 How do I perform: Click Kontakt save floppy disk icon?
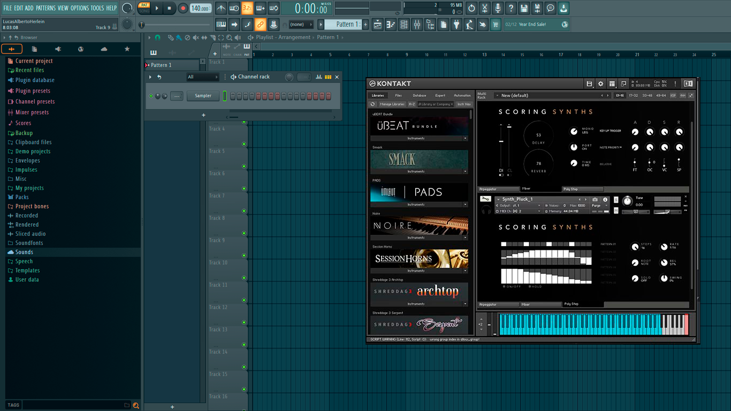(589, 84)
